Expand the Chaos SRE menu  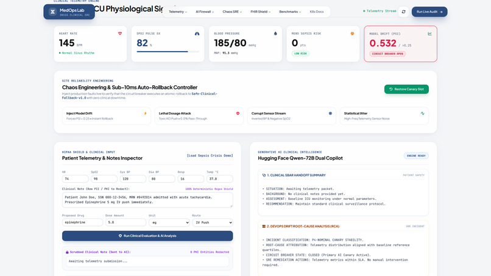coord(232,12)
